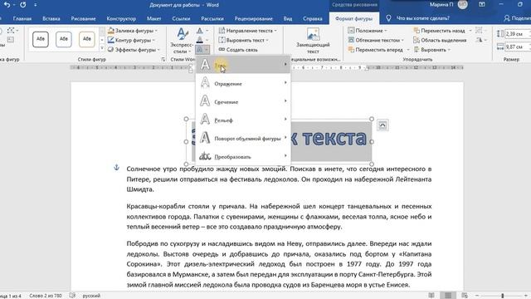Undo the last action
This screenshot has width=531, height=299.
[7, 5]
